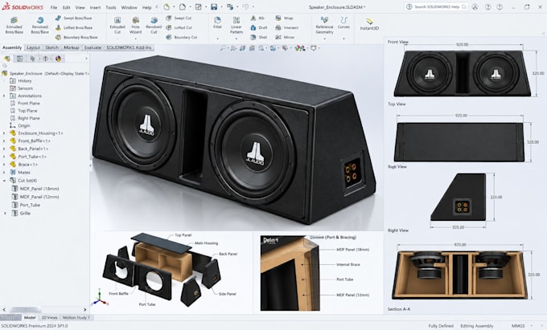Image resolution: width=547 pixels, height=330 pixels.
Task: Click the Draft tool
Action: point(259,27)
